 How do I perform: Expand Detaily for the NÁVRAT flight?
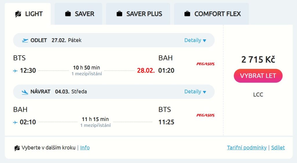tap(195, 92)
